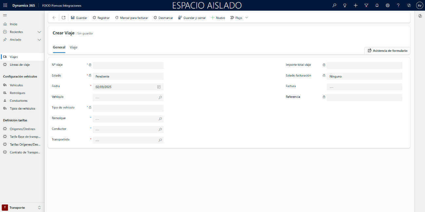The image size is (425, 212).
Task: Click the help question mark icon
Action: (398, 6)
